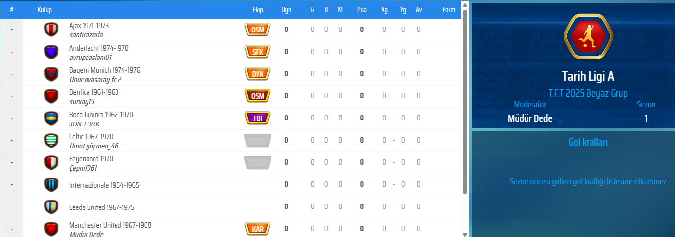Open the DYN crew badge
This screenshot has width=675, height=237.
tap(258, 74)
